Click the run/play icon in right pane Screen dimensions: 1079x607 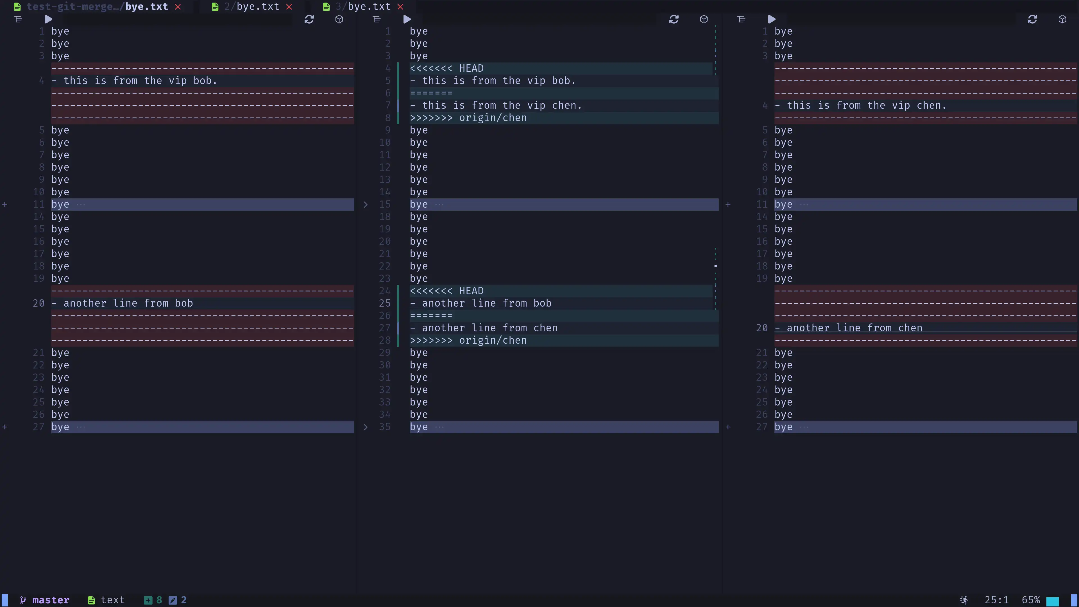click(771, 19)
